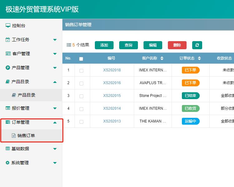Screen dimensions: 234x187
Task: Click the 极速外贸管理系统VIP版 title
Action: coord(42,9)
